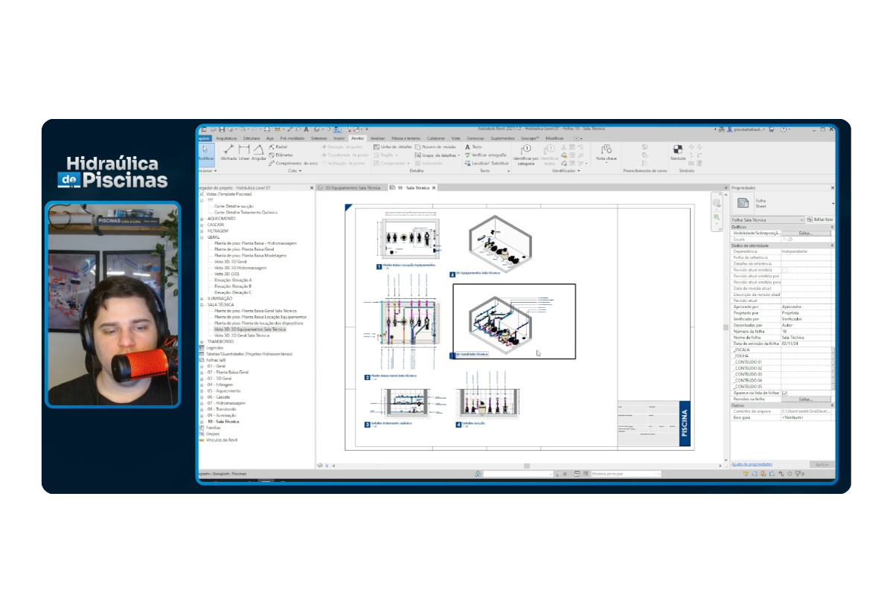The width and height of the screenshot is (893, 595).
Task: Collapse the SALA TÉCNICA tree node
Action: 202,304
